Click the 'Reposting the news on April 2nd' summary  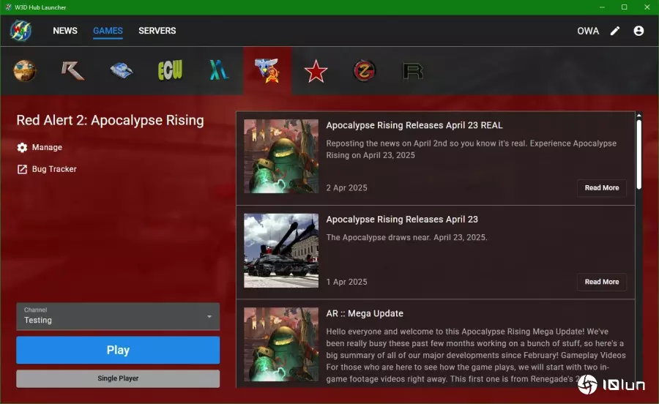pos(471,149)
